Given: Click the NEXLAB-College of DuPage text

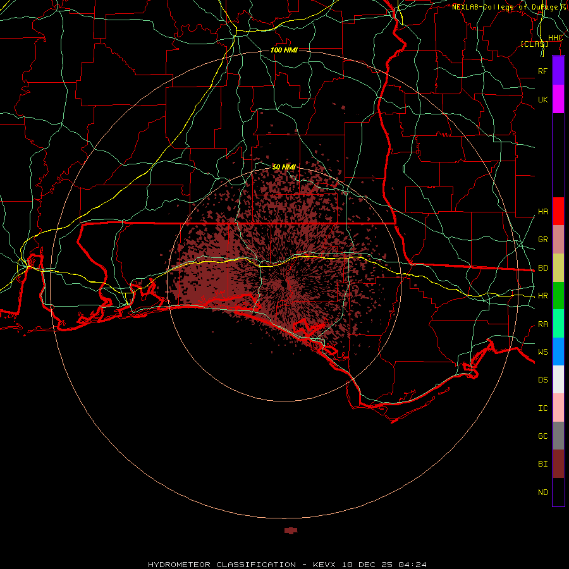Looking at the screenshot, I should click(x=505, y=7).
